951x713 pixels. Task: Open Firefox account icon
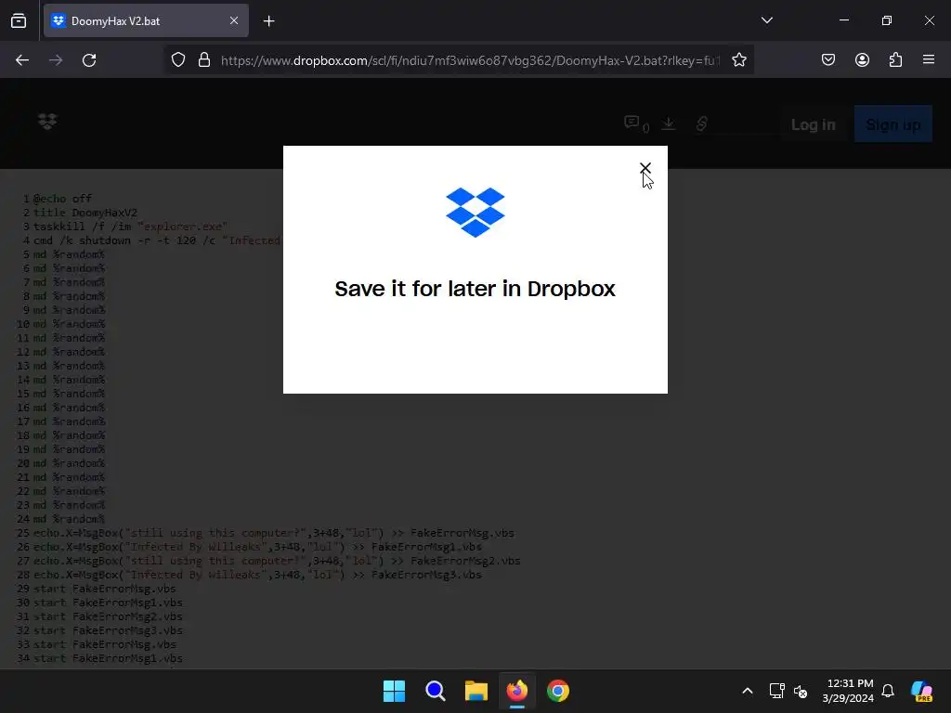click(x=862, y=60)
